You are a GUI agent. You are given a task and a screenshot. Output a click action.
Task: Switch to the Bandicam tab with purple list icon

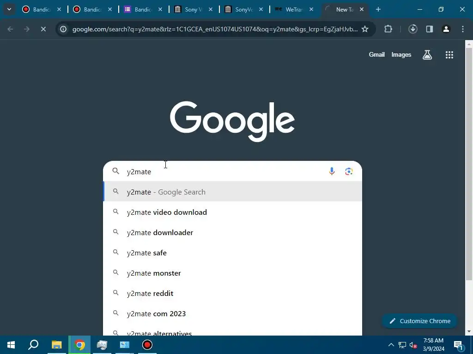142,10
